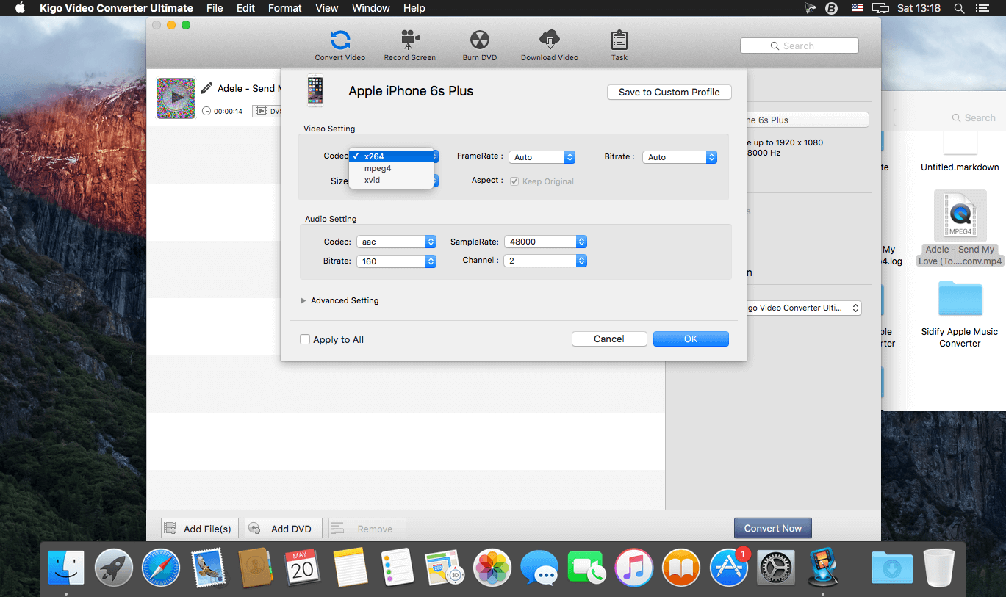1006x597 pixels.
Task: Select the Untitled.markdown file in Finder
Action: coord(960,153)
